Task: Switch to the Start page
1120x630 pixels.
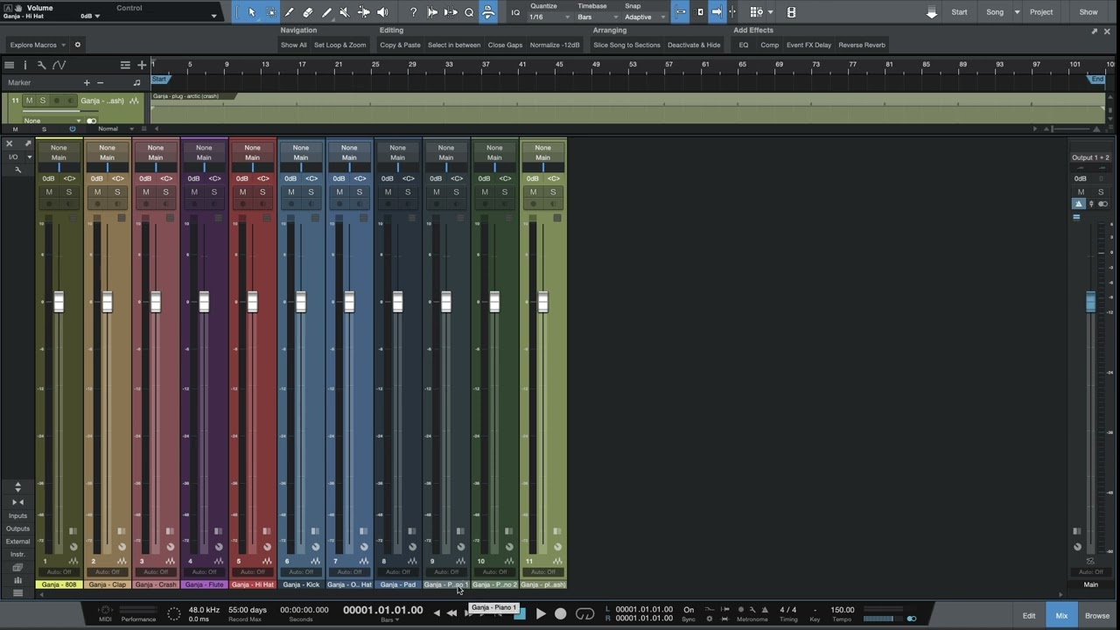Action: tap(959, 12)
